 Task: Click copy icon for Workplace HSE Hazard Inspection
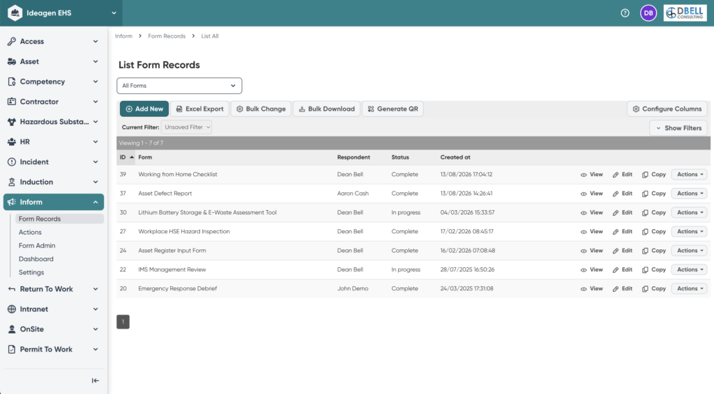click(x=645, y=232)
